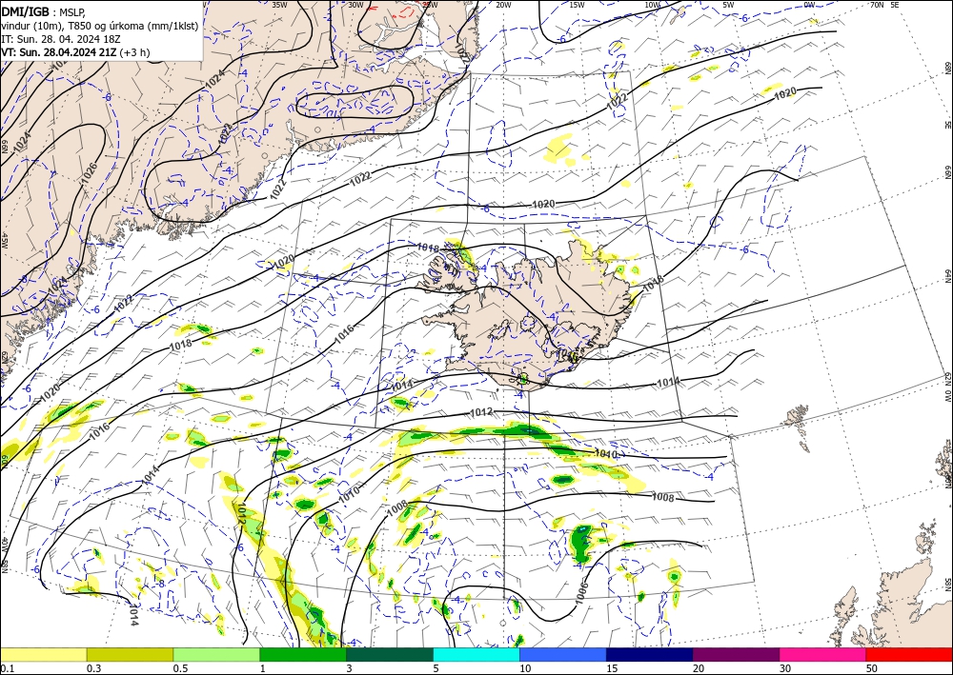Click the light green 0.5–1 legend swatch

coord(216,654)
